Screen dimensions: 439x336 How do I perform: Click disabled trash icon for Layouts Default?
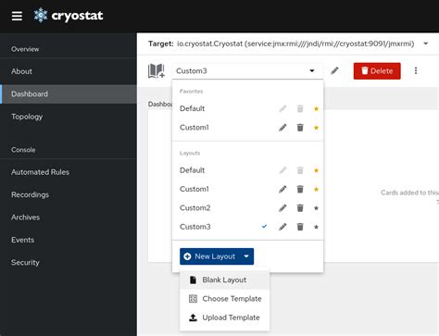click(300, 170)
